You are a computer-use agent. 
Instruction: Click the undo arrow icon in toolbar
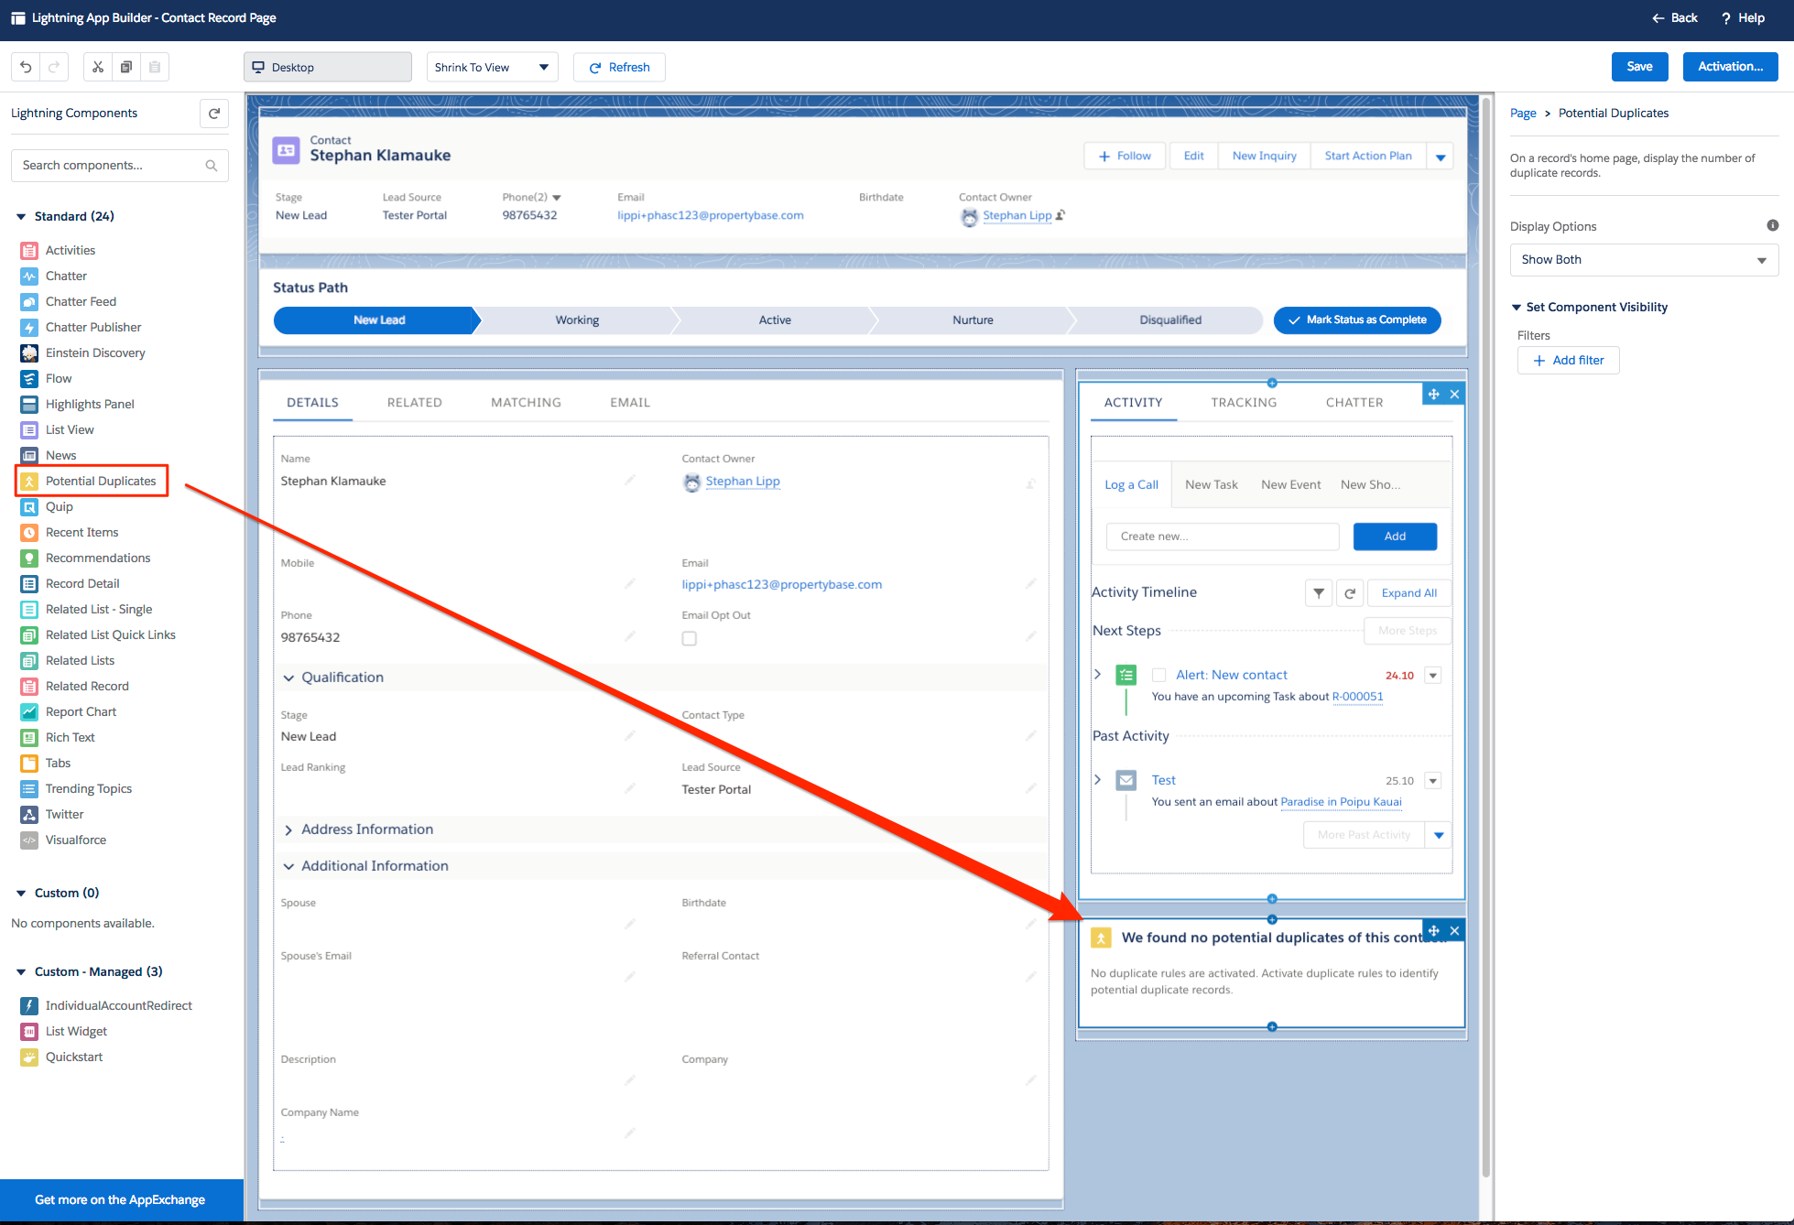click(26, 67)
